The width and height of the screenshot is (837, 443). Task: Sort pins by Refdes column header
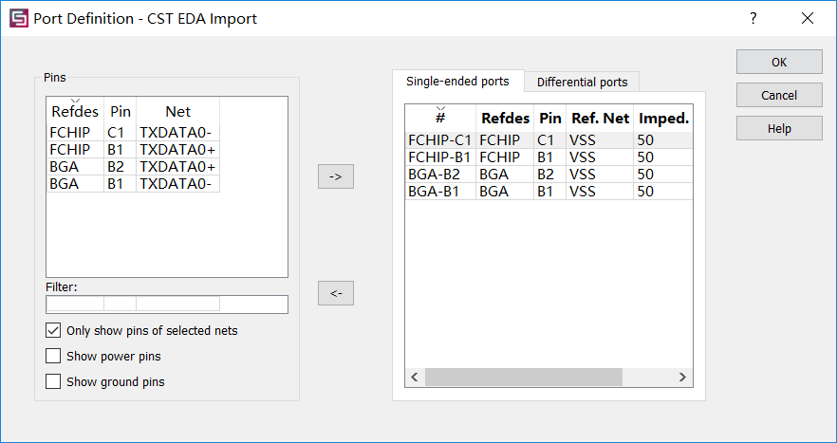[x=75, y=111]
